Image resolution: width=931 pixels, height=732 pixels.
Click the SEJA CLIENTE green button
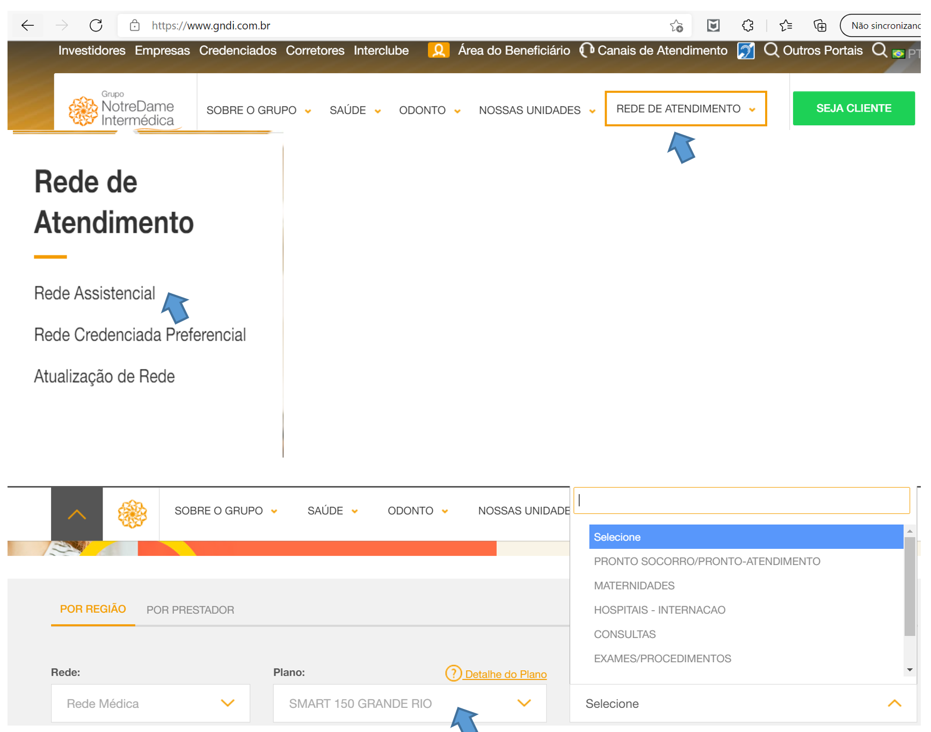coord(853,108)
